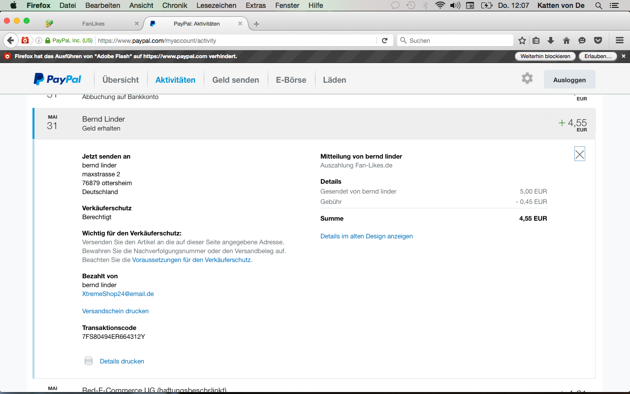Viewport: 630px width, 394px height.
Task: Click the Ausloggen button
Action: [569, 80]
